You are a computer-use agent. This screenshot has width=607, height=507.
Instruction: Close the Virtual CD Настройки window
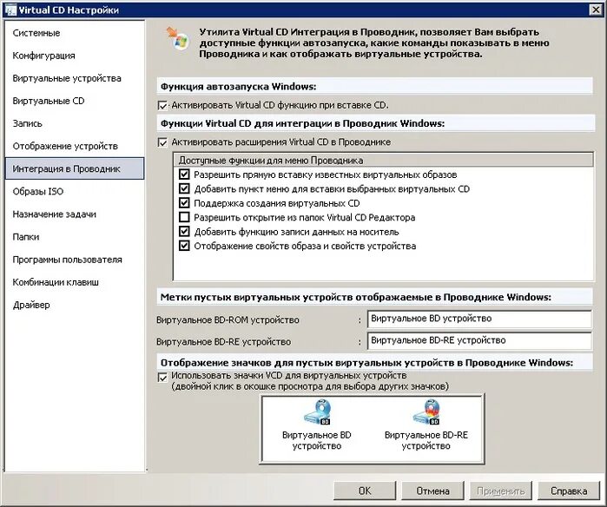coord(596,10)
